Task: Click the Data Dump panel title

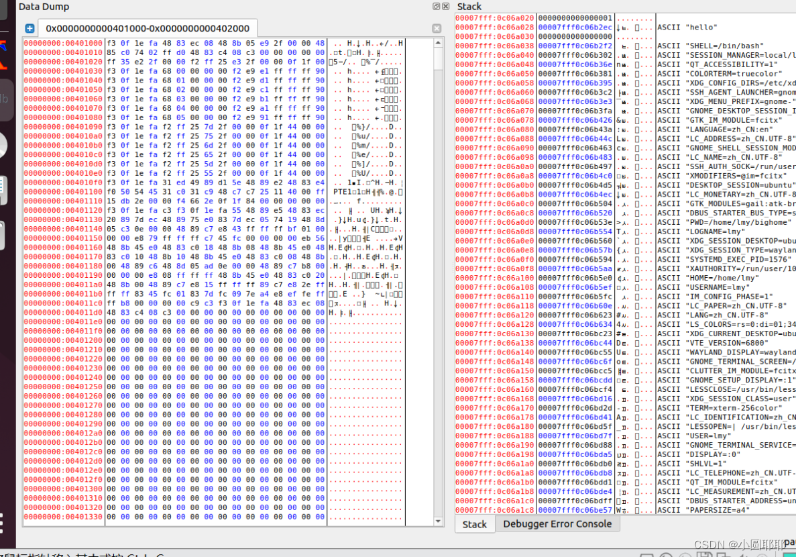Action: point(44,7)
